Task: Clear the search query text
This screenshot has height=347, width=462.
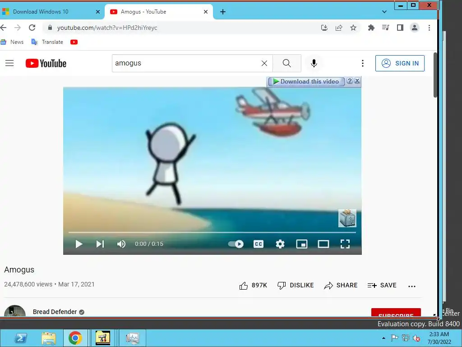Action: [x=264, y=63]
